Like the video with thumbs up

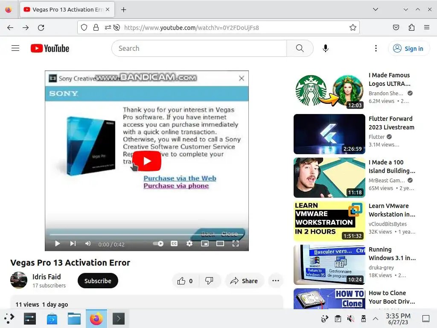point(185,281)
